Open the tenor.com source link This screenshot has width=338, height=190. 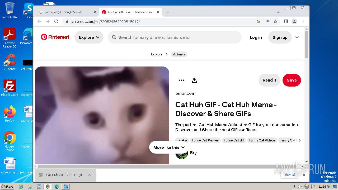[x=185, y=93]
